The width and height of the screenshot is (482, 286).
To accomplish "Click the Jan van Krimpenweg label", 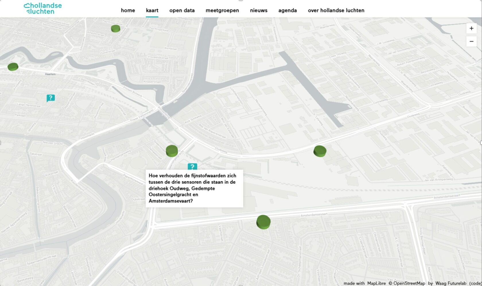I will click(x=438, y=179).
